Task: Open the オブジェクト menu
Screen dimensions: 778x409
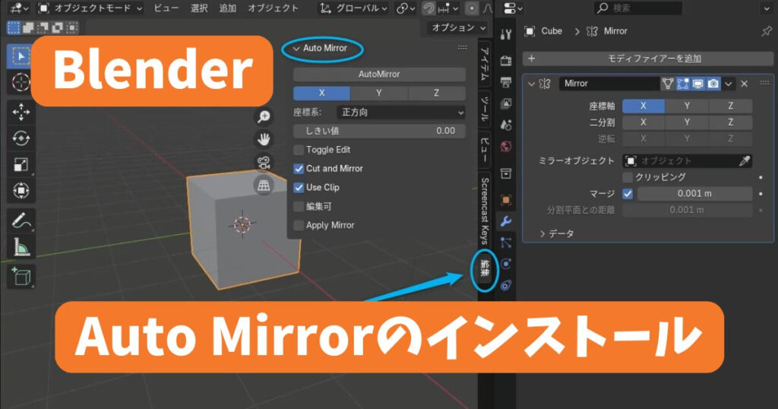Action: (273, 8)
